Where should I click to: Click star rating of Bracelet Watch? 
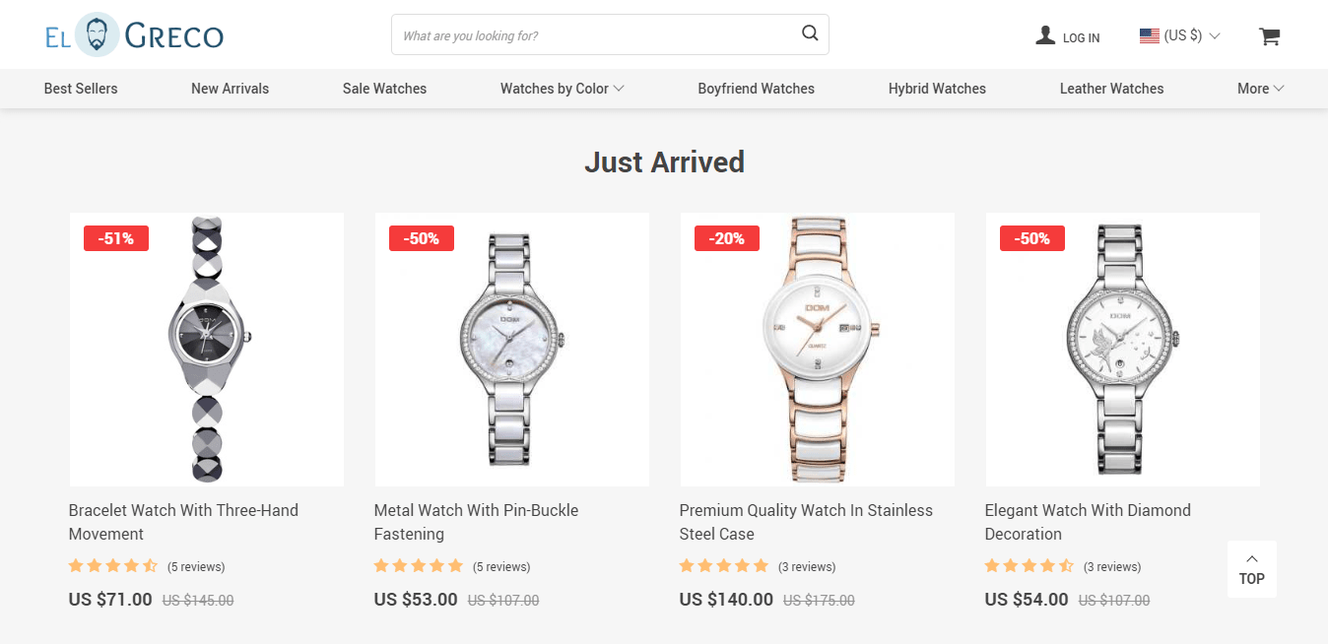pos(113,566)
